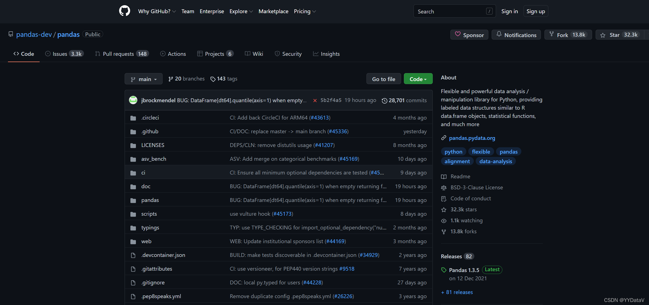Click the python topic tag

click(453, 152)
